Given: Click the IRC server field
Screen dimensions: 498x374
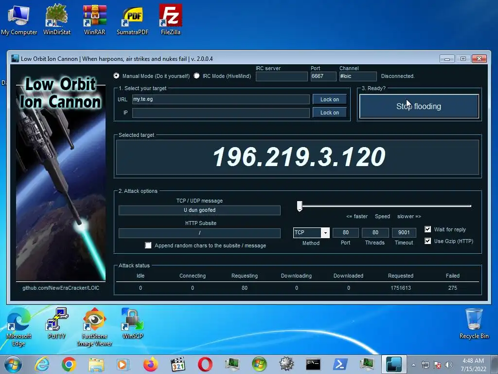Looking at the screenshot, I should click(x=282, y=76).
